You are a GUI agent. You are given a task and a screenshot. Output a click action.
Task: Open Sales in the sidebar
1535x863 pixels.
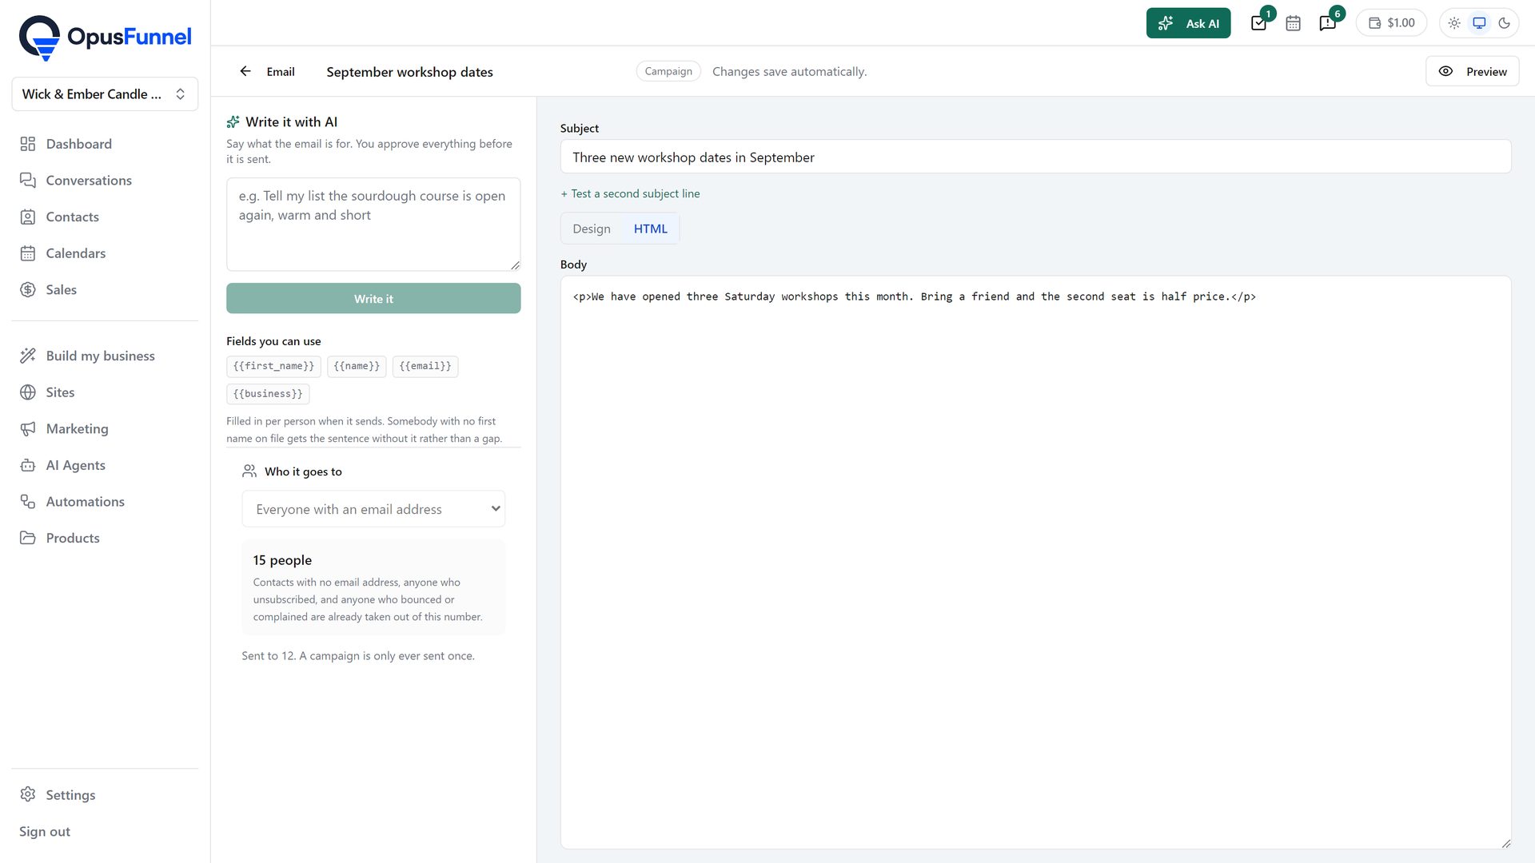(x=105, y=289)
